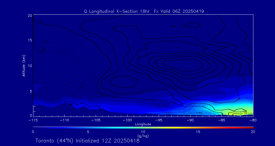Click the color scale tick label "5"
This screenshot has height=146, width=275.
click(88, 132)
